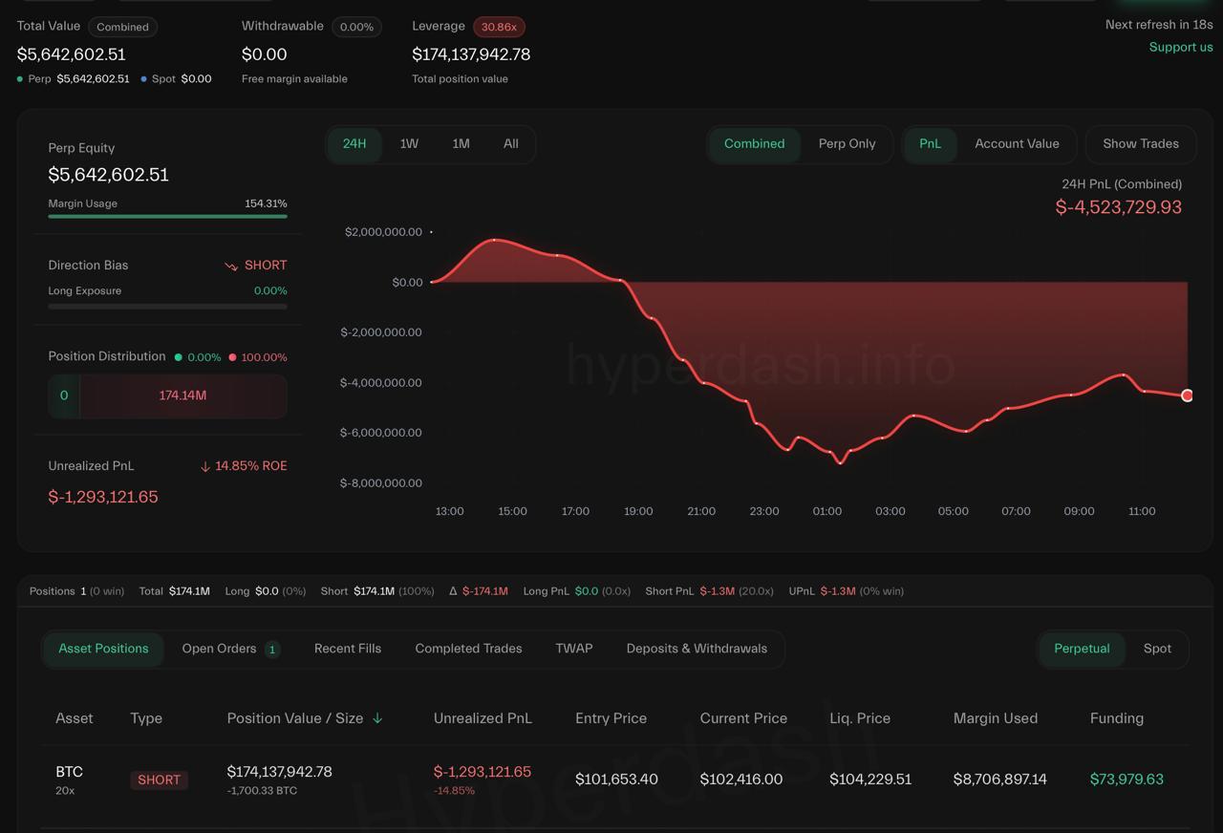Click the Margin Usage progress bar

coord(167,217)
